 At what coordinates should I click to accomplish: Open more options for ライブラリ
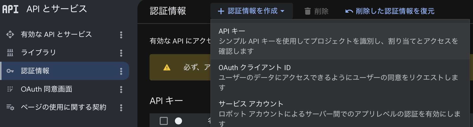pyautogui.click(x=121, y=53)
